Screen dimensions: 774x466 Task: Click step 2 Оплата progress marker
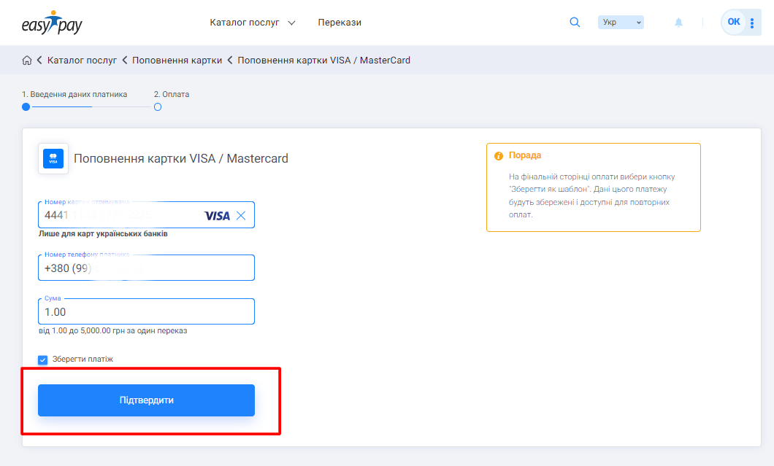click(x=158, y=107)
